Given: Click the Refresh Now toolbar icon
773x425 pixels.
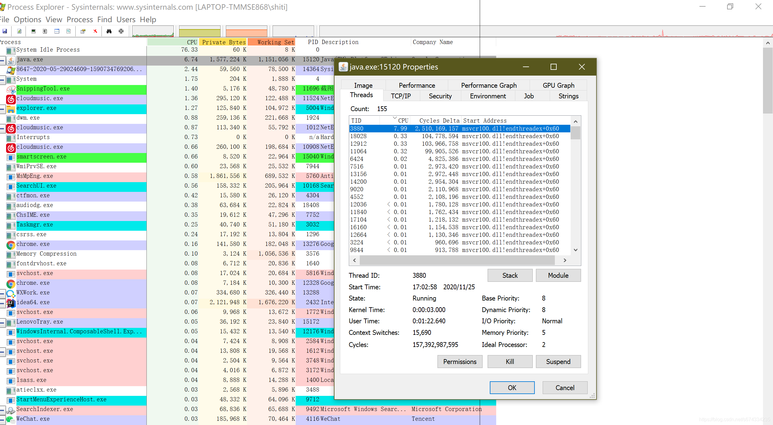Looking at the screenshot, I should 19,31.
